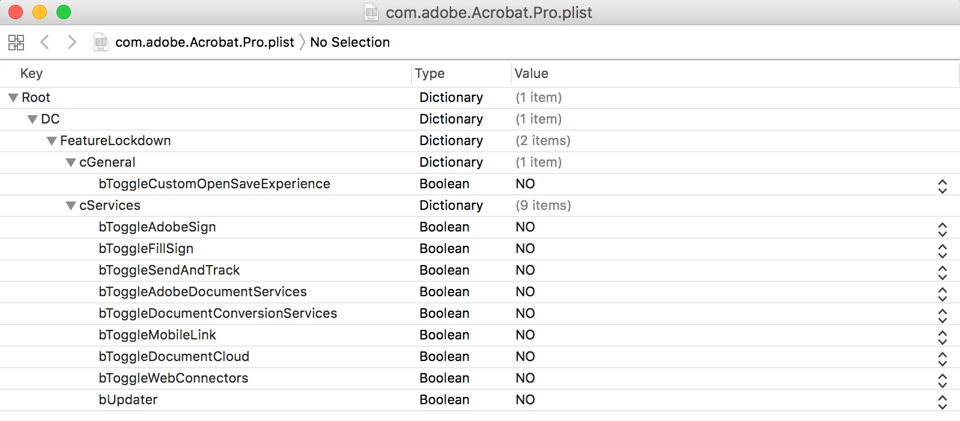
Task: Click com.adobe.Acrobat.Pro.plist in the jump bar
Action: (x=204, y=42)
